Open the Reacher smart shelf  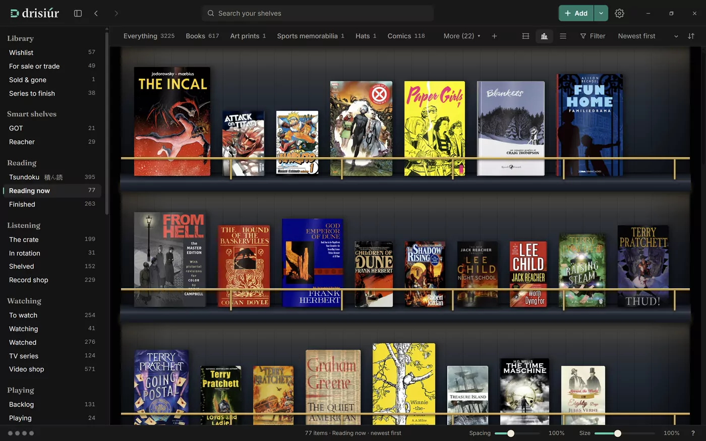[x=52, y=142]
